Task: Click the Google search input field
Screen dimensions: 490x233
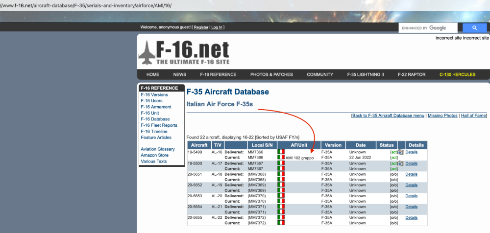Action: 428,28
